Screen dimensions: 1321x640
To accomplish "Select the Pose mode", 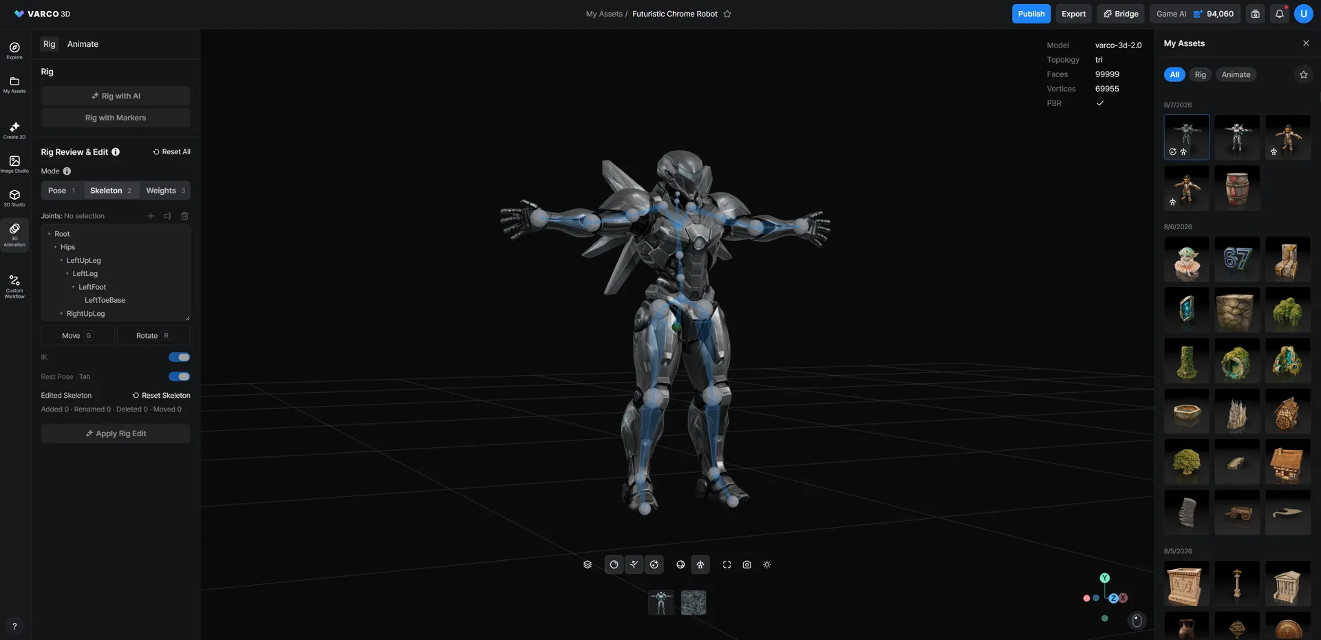I will coord(62,191).
